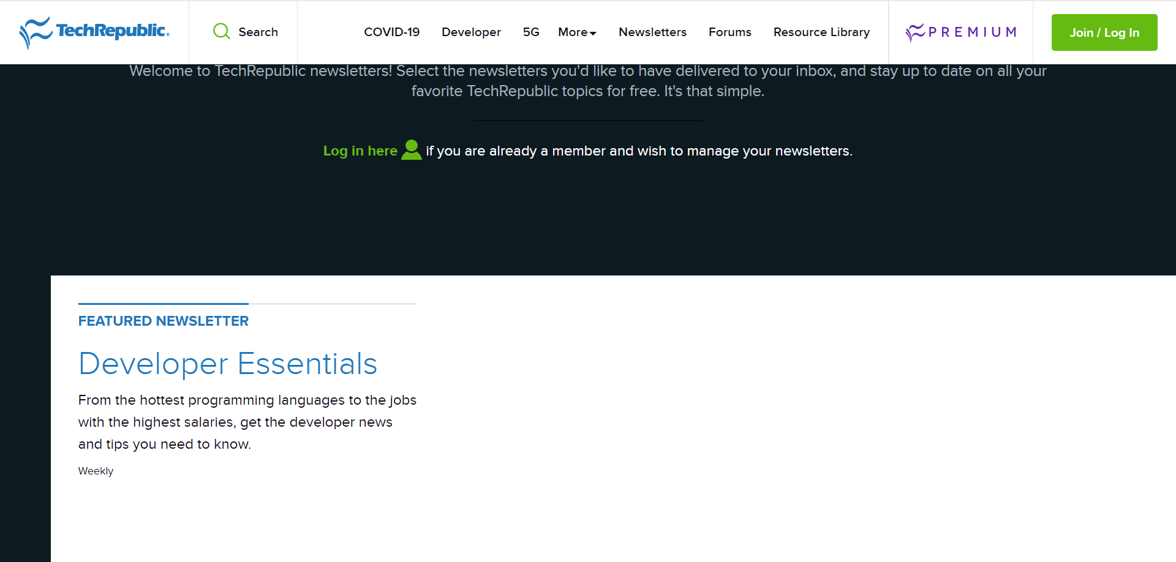This screenshot has height=562, width=1176.
Task: Click the Join / Log In button
Action: tap(1104, 32)
